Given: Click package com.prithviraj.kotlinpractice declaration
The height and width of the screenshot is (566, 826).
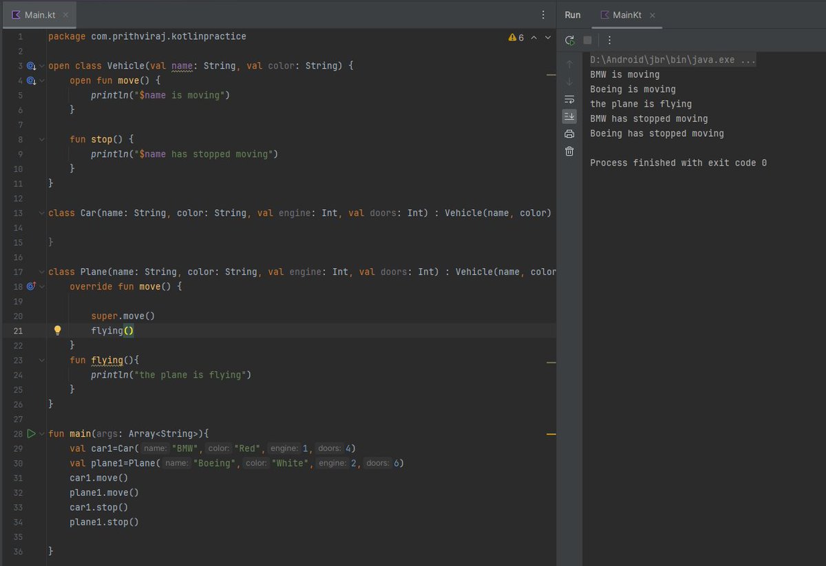Looking at the screenshot, I should pos(147,36).
